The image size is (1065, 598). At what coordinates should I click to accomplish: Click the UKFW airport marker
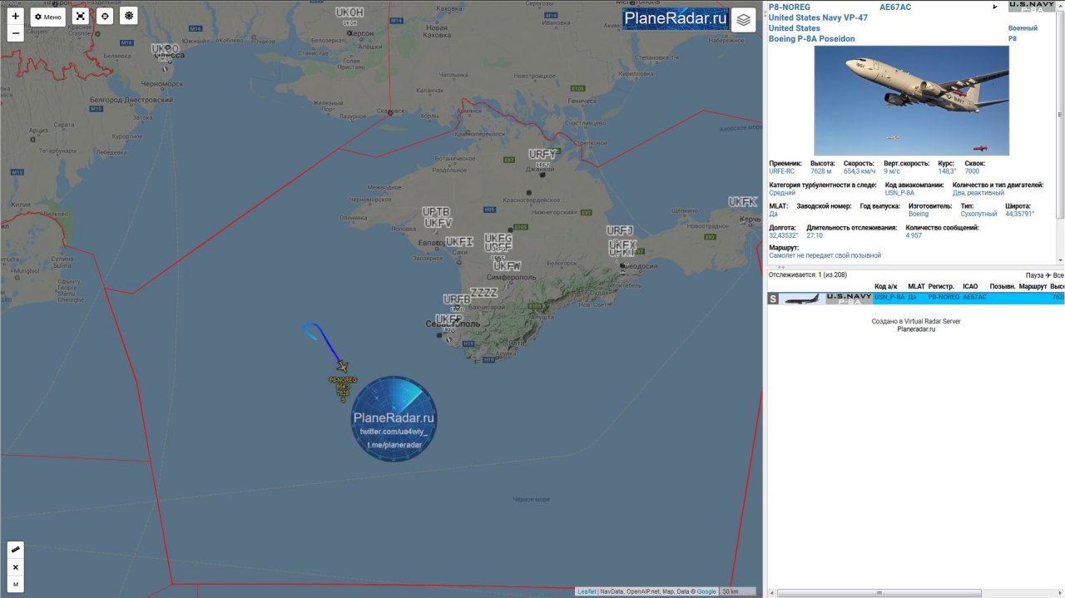pyautogui.click(x=507, y=266)
